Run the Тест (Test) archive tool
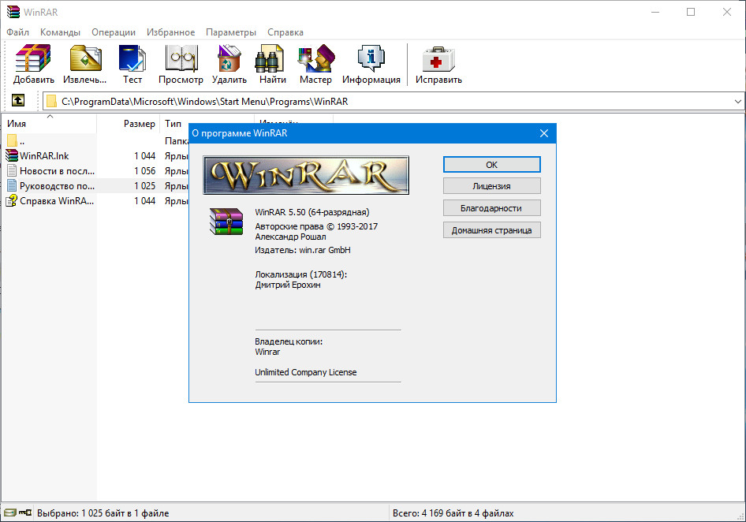The image size is (746, 522). pos(132,64)
